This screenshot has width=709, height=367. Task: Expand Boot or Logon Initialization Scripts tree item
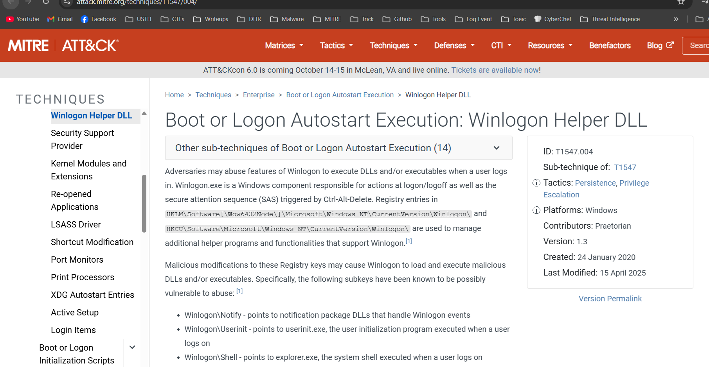coord(132,347)
